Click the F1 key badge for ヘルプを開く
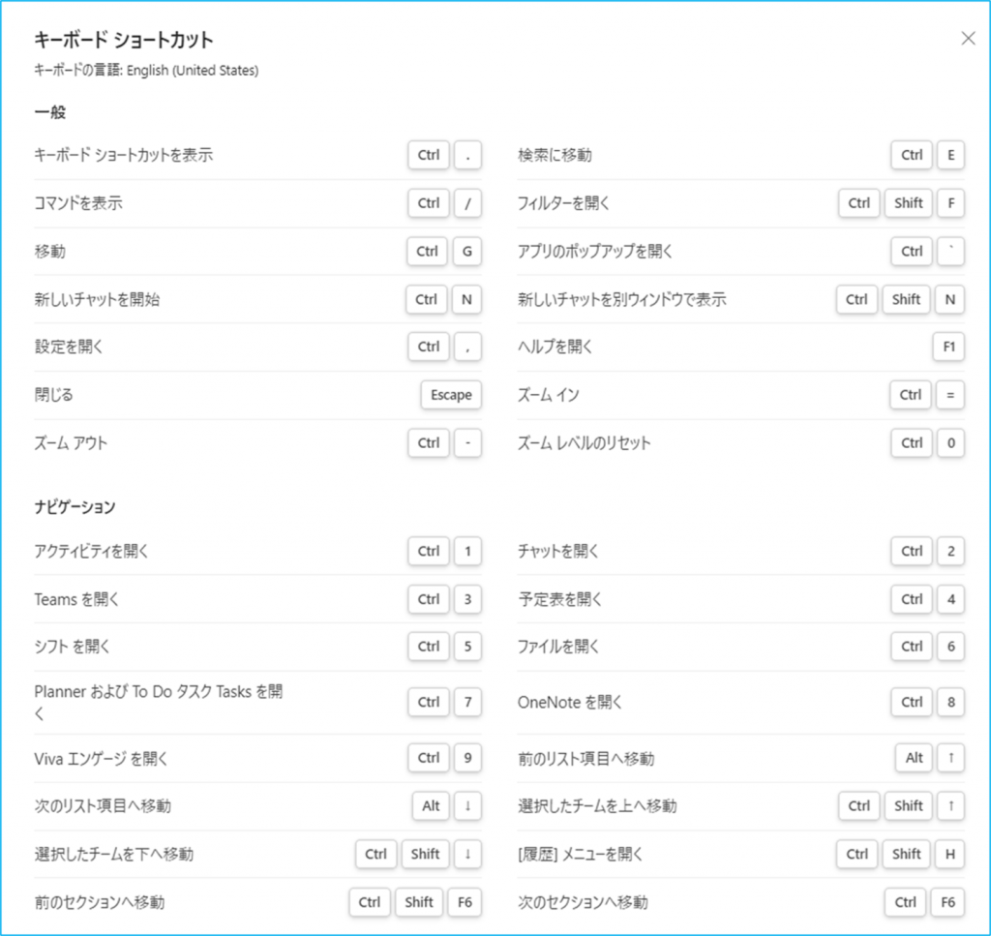The image size is (991, 936). pyautogui.click(x=948, y=347)
